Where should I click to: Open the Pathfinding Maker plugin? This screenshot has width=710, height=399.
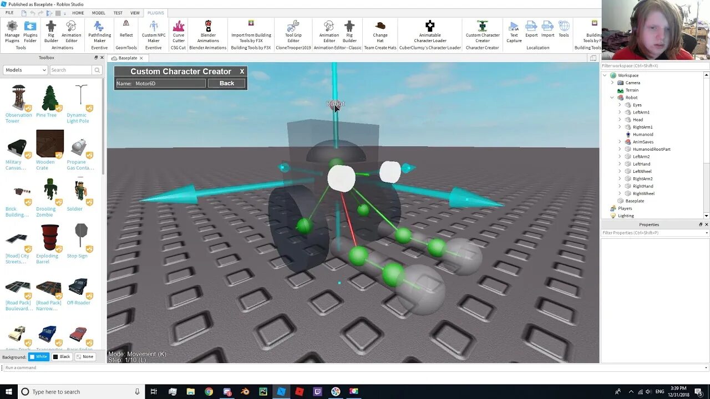99,32
